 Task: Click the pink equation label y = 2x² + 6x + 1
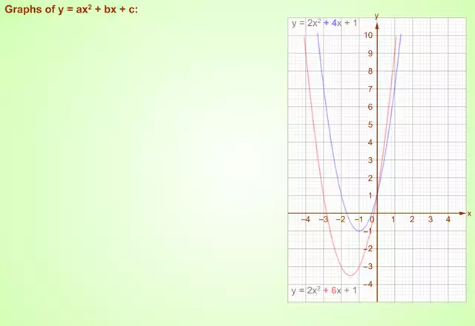[324, 290]
